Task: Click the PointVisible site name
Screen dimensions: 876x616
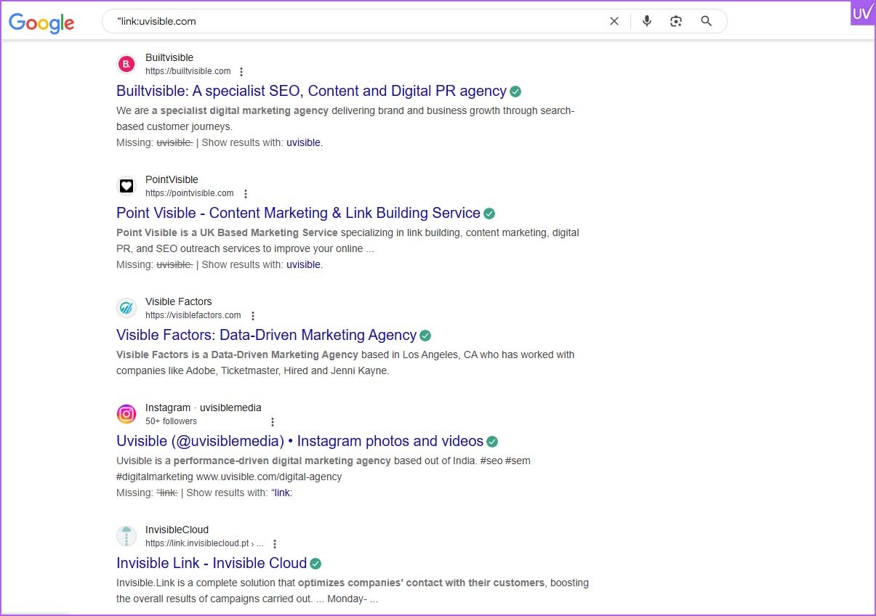Action: (x=172, y=179)
